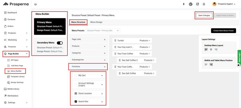Viewport: 241px width, 108px height.
Task: Click the Need help? side tab
Action: (239, 56)
